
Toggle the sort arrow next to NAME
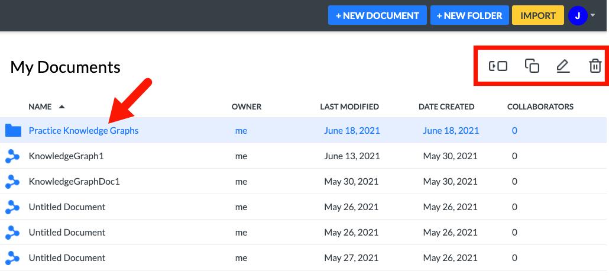tap(61, 107)
